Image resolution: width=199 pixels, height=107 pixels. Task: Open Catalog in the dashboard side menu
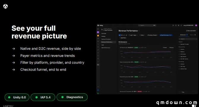pyautogui.click(x=103, y=36)
